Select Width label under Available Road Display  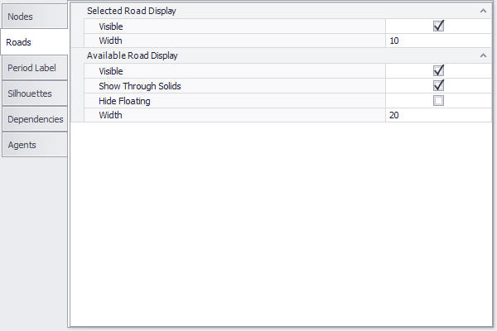[x=110, y=116]
